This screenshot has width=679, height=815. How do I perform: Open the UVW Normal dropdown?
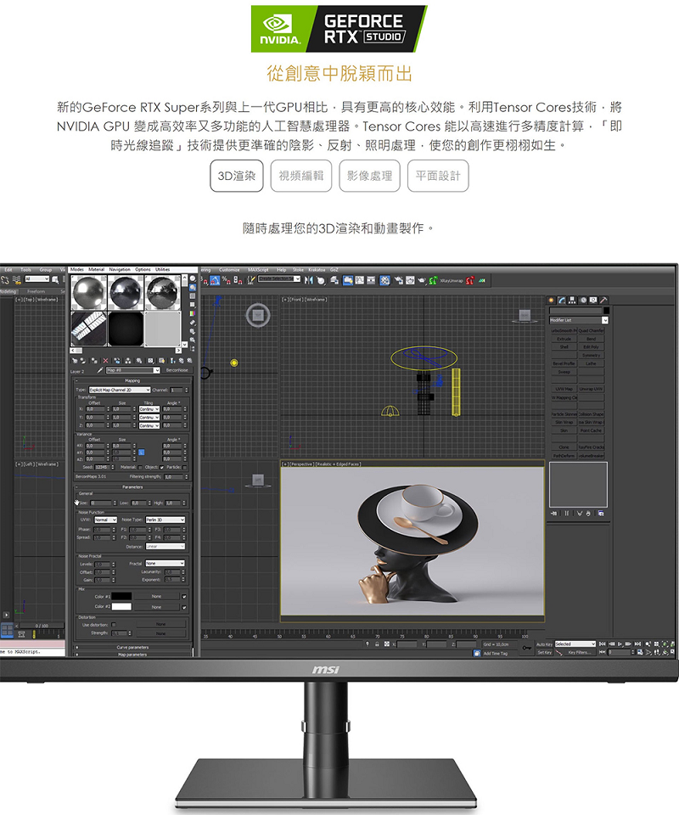tap(105, 520)
